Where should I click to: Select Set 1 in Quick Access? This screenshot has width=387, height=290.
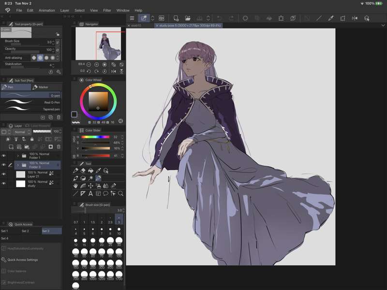tap(4, 231)
